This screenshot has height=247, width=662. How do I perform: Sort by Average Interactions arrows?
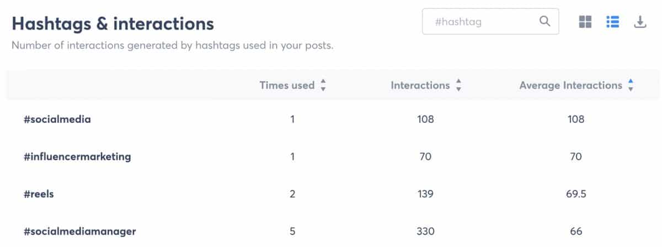[631, 85]
